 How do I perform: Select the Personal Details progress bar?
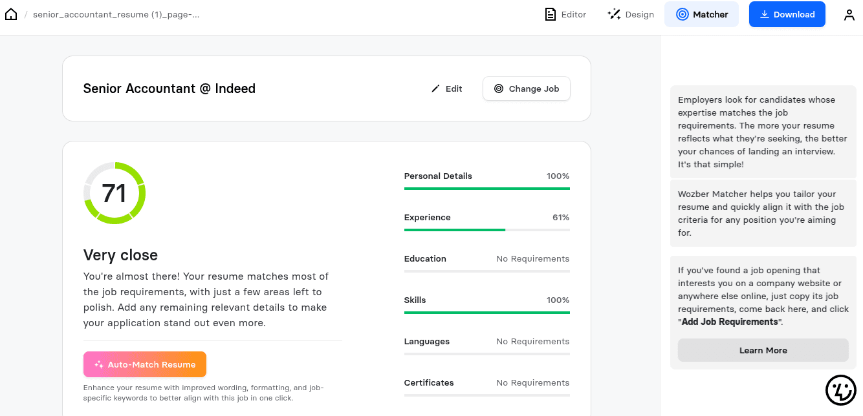487,189
